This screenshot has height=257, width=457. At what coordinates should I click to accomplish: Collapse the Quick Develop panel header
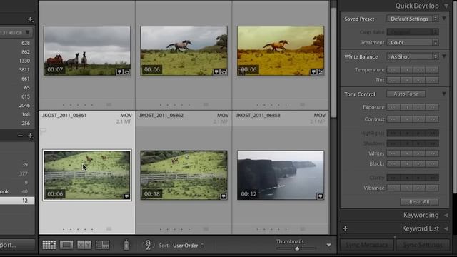[x=446, y=6]
